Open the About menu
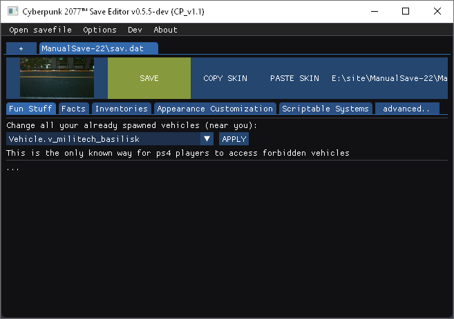The height and width of the screenshot is (319, 454). click(165, 30)
